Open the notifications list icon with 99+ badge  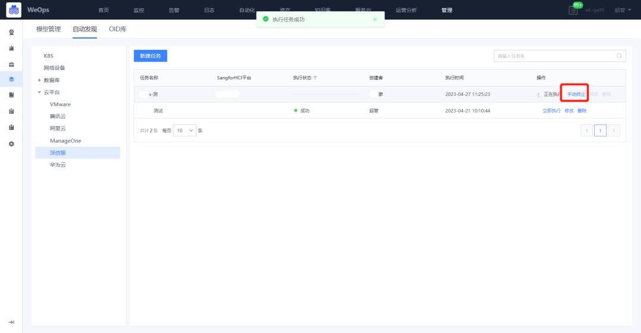[573, 10]
